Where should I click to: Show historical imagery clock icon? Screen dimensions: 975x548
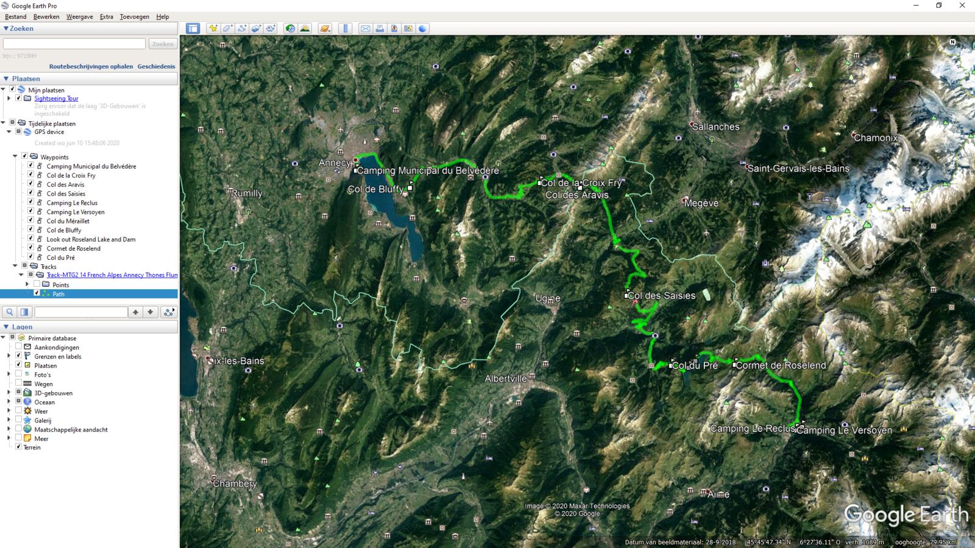290,29
